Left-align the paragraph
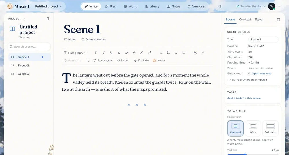The height and width of the screenshot is (155, 289). [x=184, y=53]
